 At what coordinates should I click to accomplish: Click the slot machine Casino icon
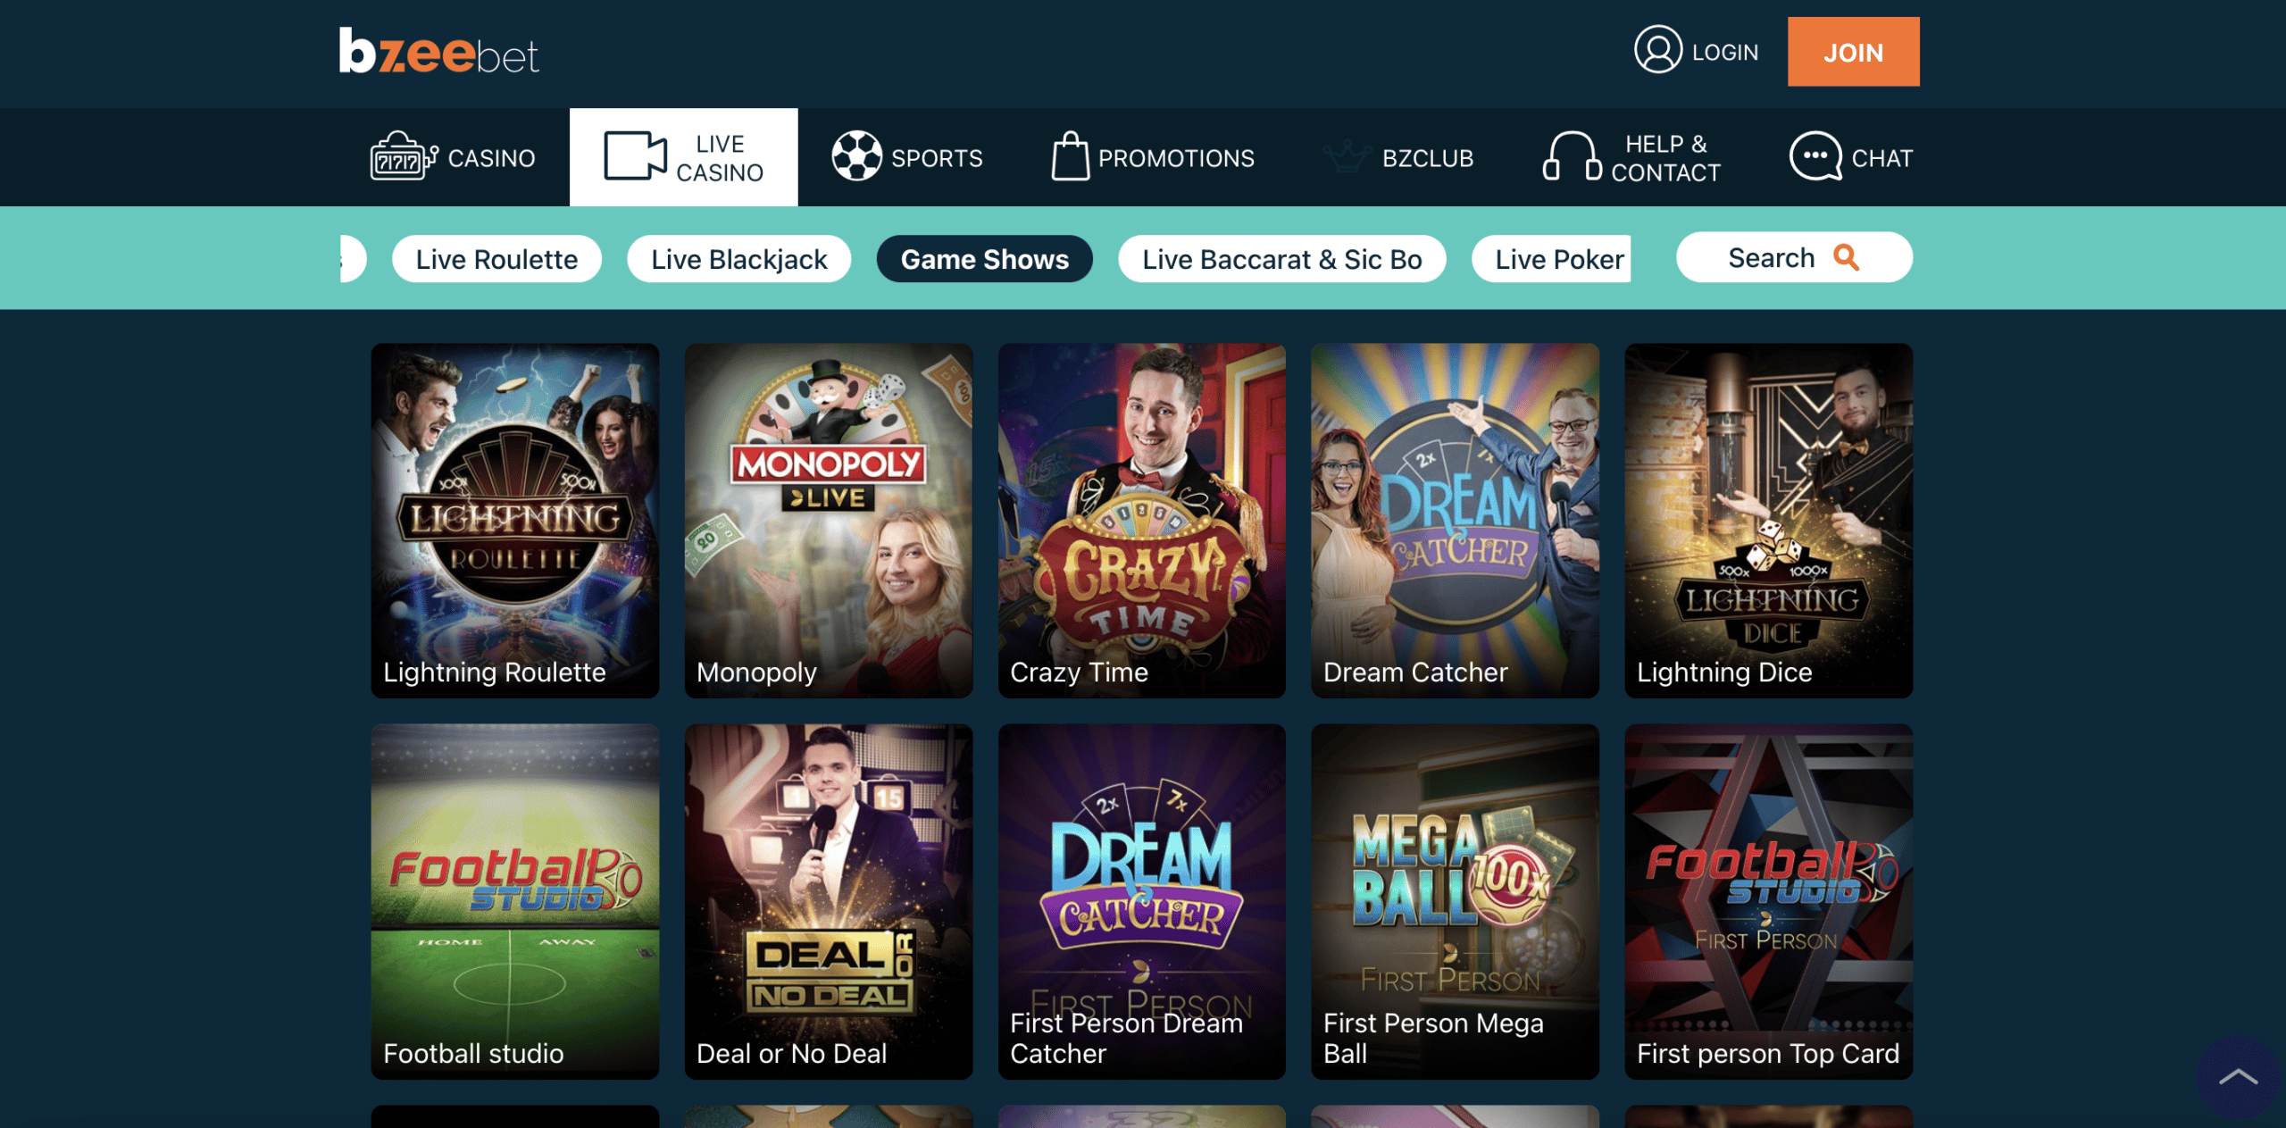pyautogui.click(x=404, y=156)
